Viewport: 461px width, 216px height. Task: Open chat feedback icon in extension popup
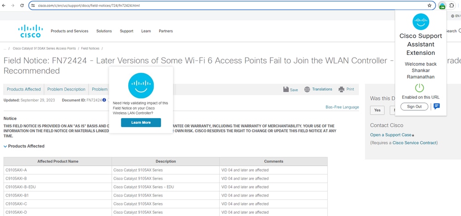click(437, 106)
